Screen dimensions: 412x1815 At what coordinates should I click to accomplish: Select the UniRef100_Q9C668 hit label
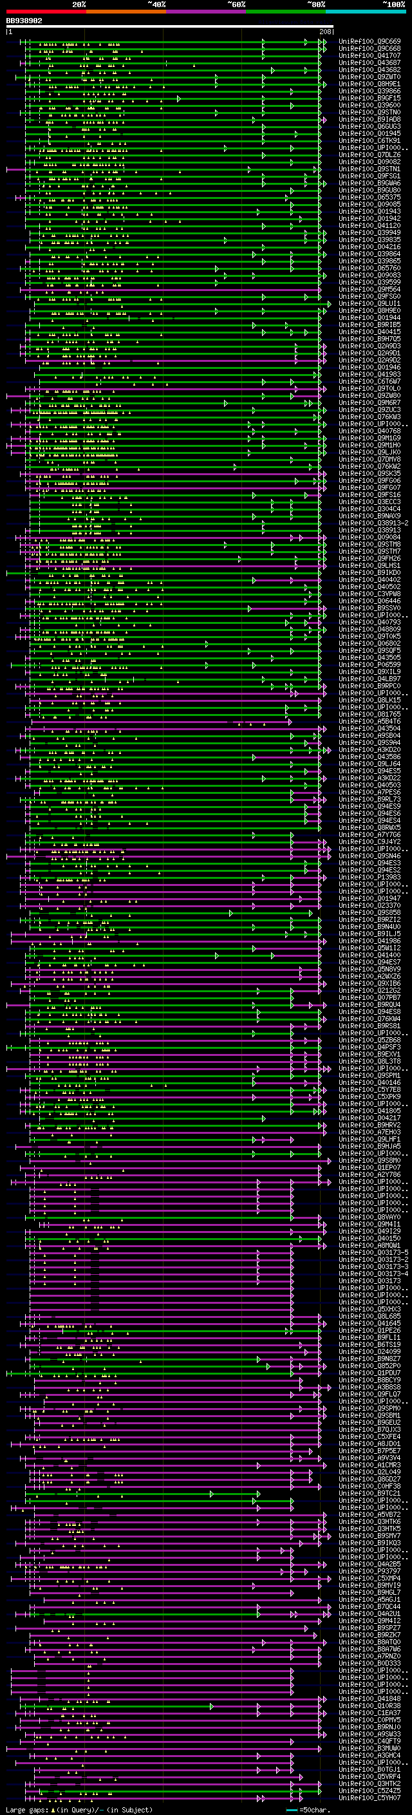(370, 49)
